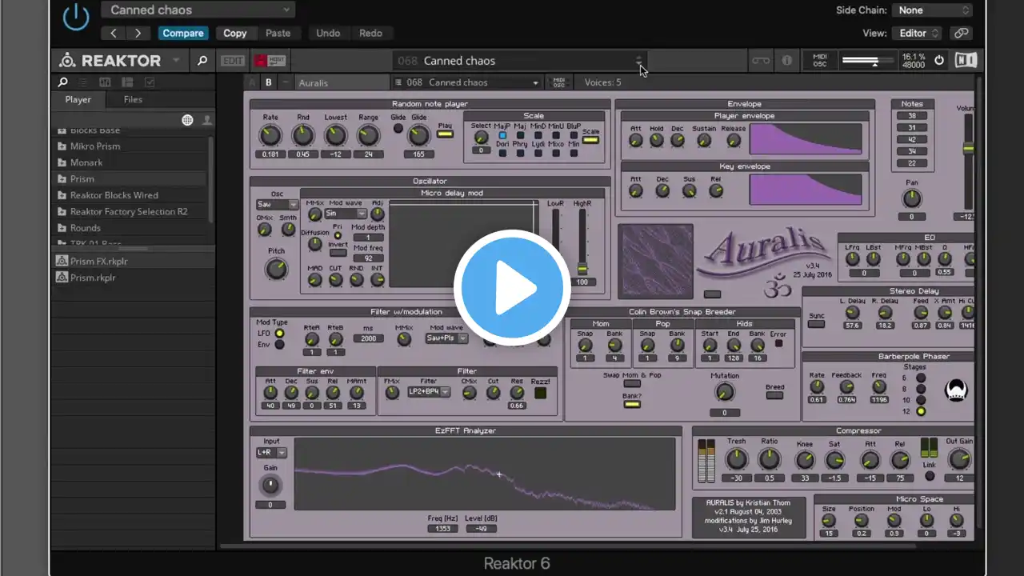Select 12 stages in Barberpole Phaser

[x=921, y=411]
